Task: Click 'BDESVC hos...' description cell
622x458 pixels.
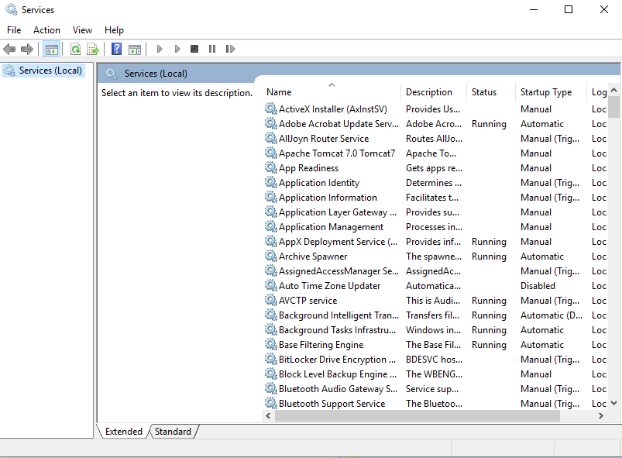Action: tap(434, 360)
